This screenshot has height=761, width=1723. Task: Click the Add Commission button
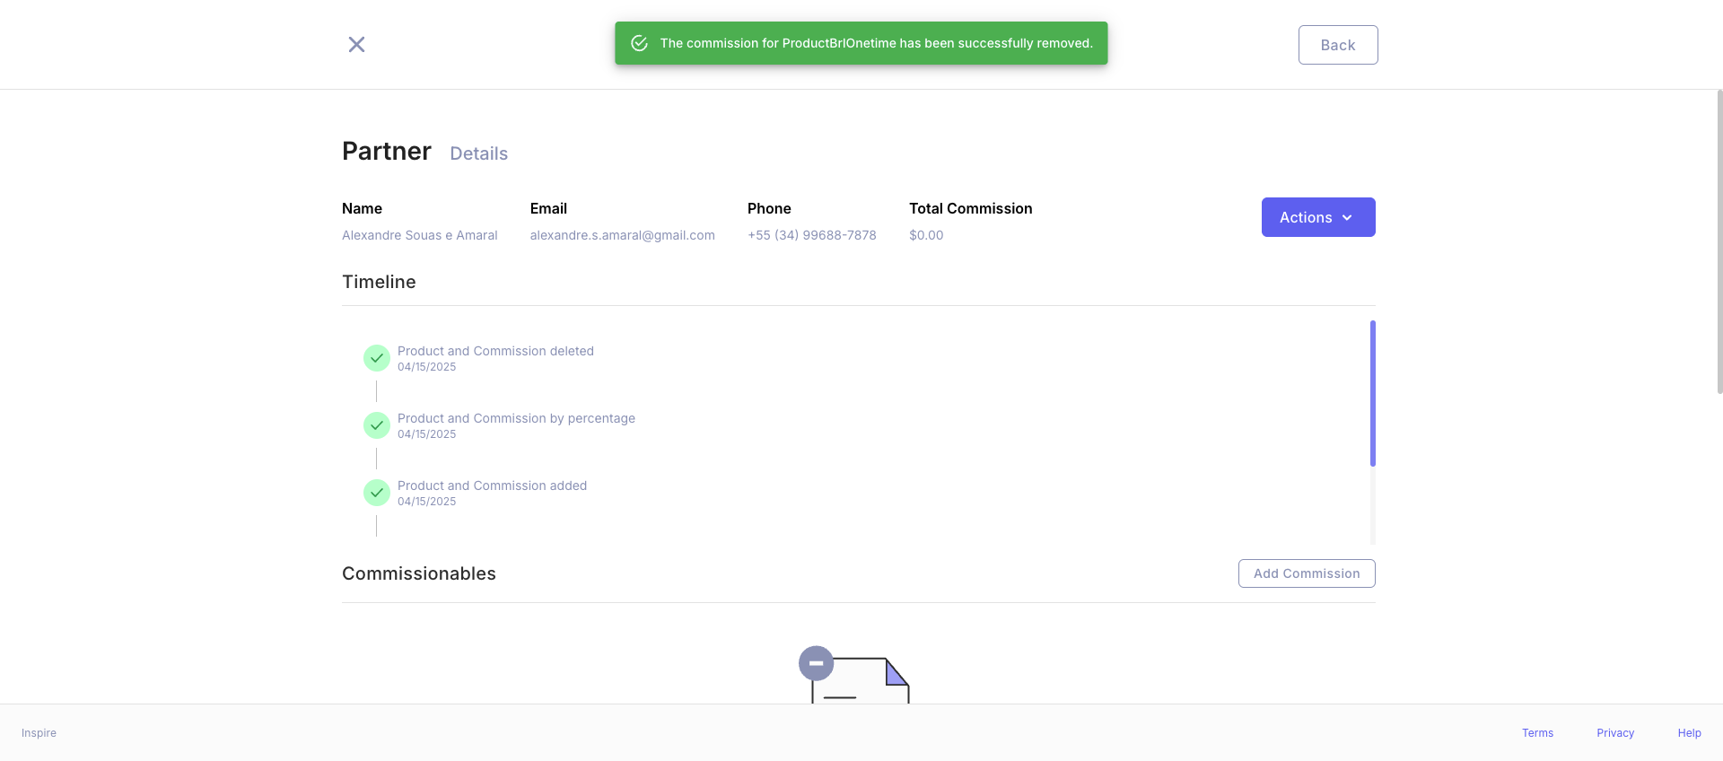pos(1307,573)
